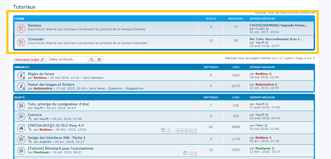Open the Exercice topic
Image resolution: width=331 pixels, height=159 pixels.
[35, 115]
